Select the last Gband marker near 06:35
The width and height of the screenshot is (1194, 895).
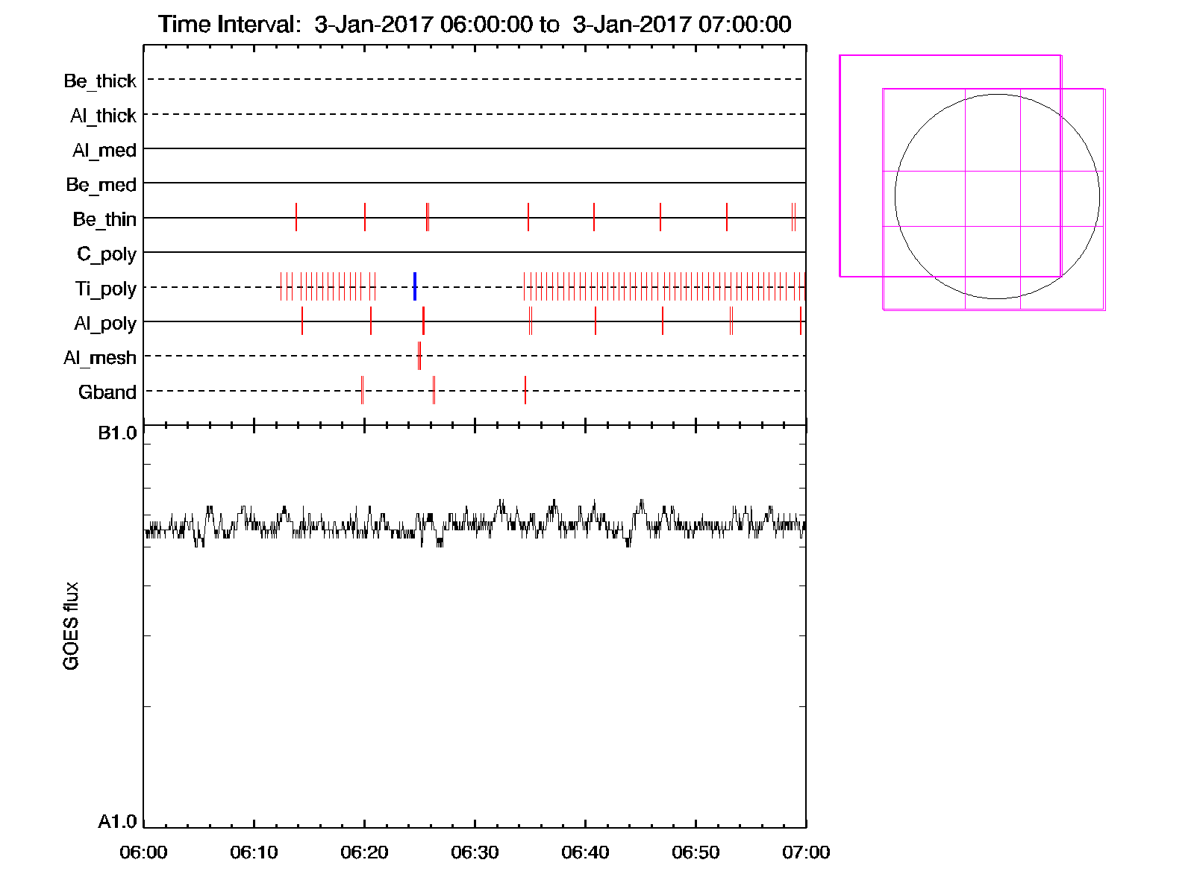point(525,390)
